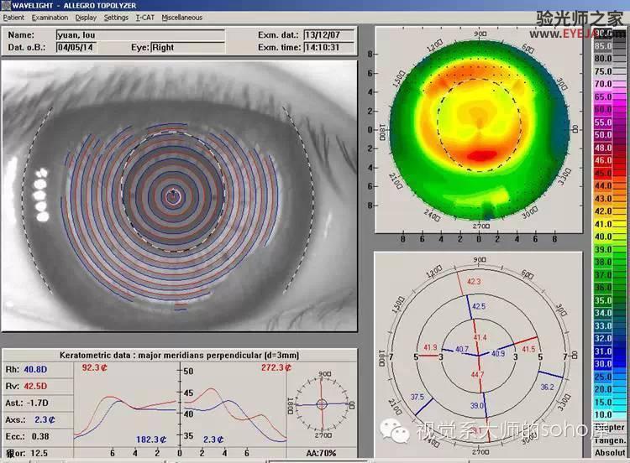The width and height of the screenshot is (630, 463).
Task: Click the 272.3 meridian label on the profile graph
Action: (276, 367)
